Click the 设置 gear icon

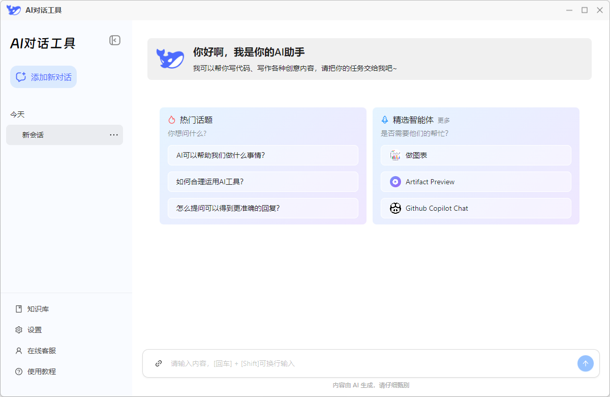coord(19,330)
